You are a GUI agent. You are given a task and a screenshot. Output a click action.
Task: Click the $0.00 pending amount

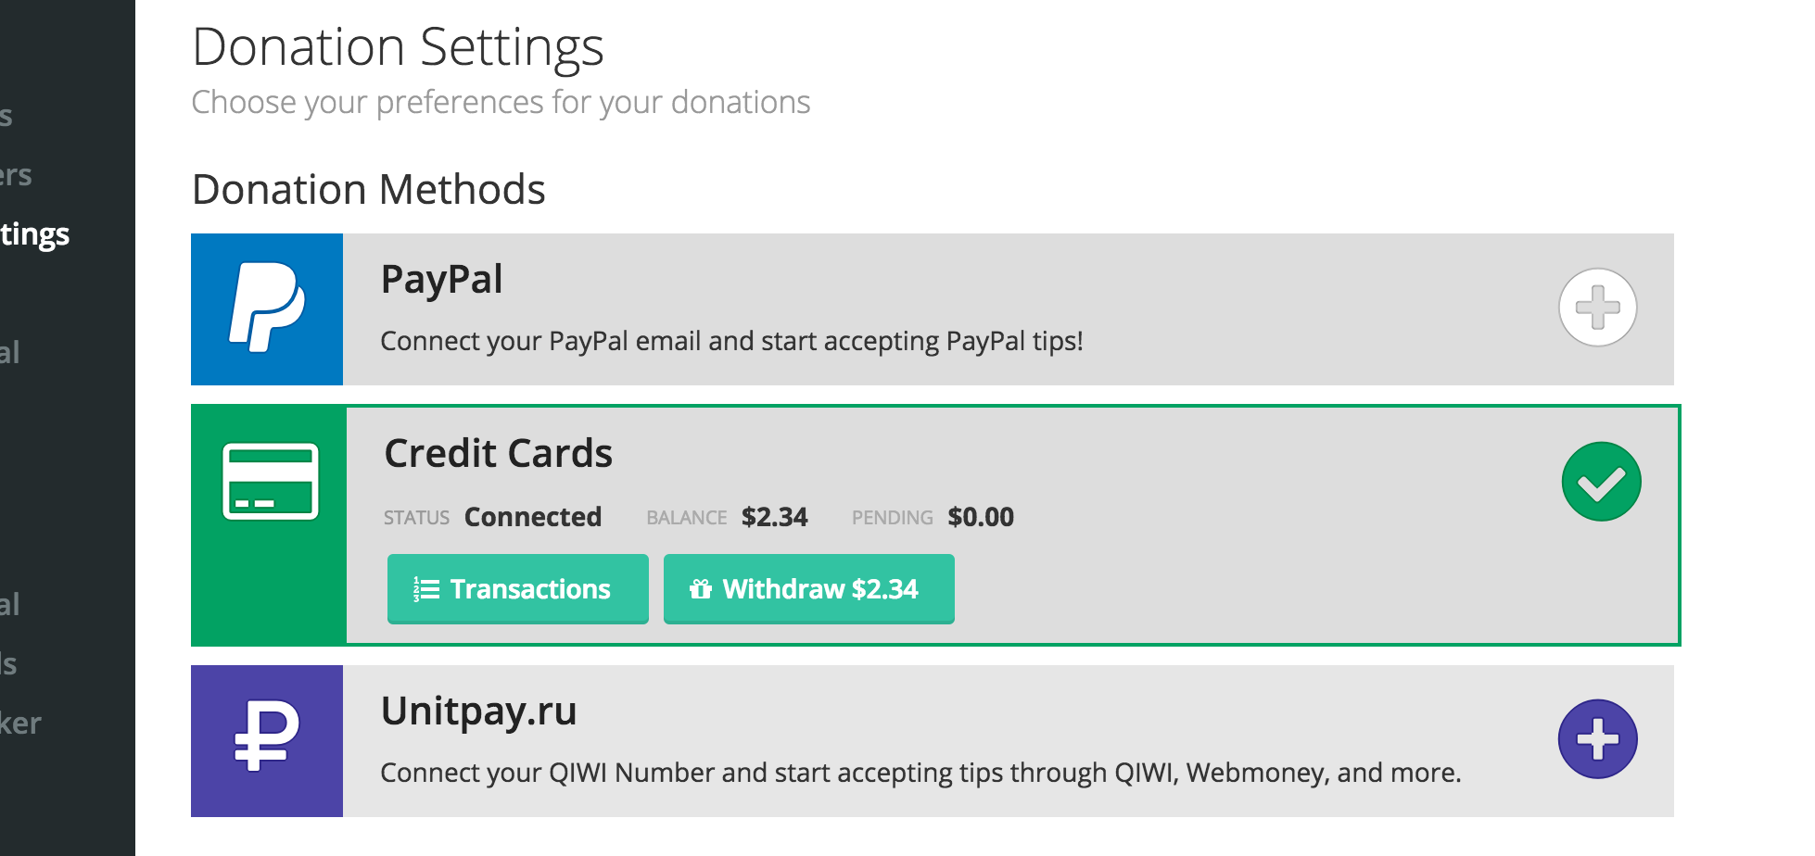(981, 517)
